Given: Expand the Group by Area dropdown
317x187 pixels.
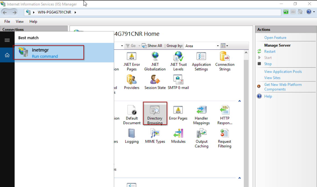Looking at the screenshot, I should 218,46.
